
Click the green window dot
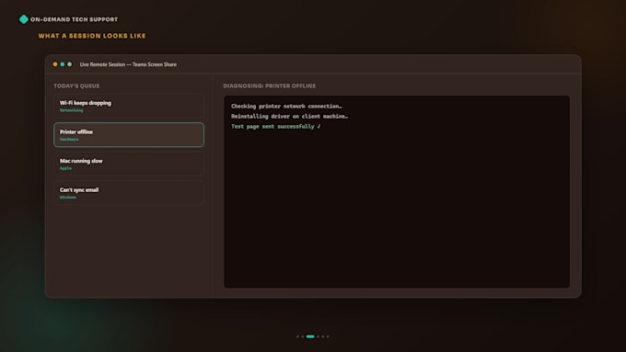[69, 64]
